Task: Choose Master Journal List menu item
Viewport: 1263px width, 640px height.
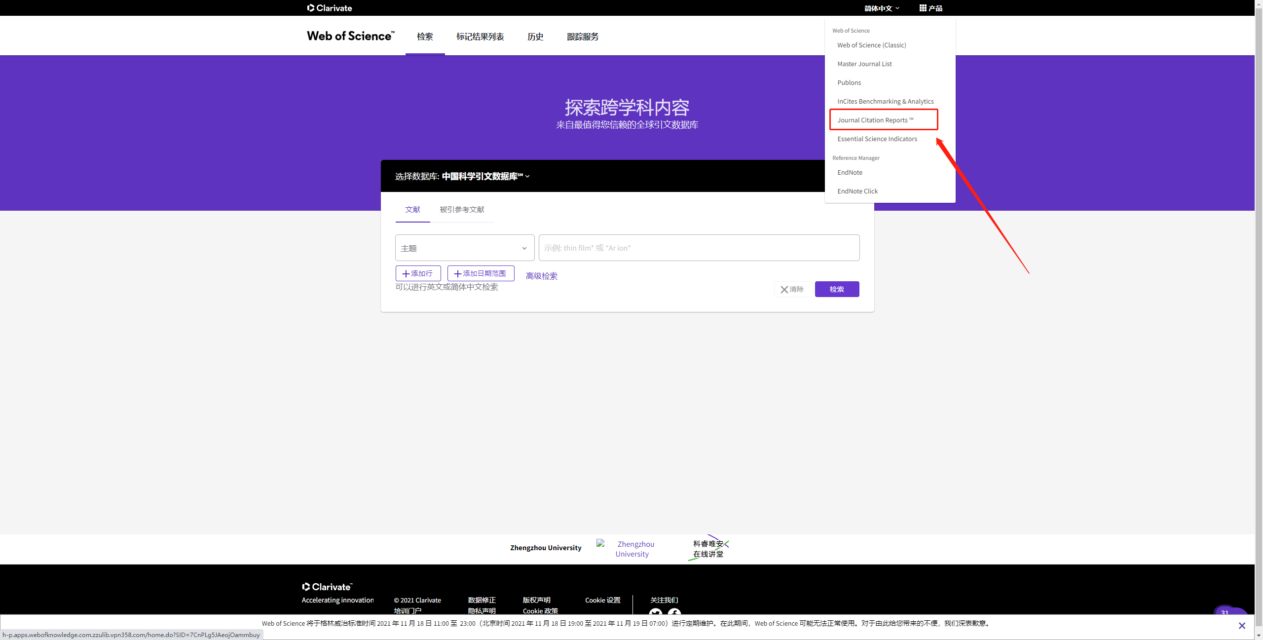Action: click(864, 64)
